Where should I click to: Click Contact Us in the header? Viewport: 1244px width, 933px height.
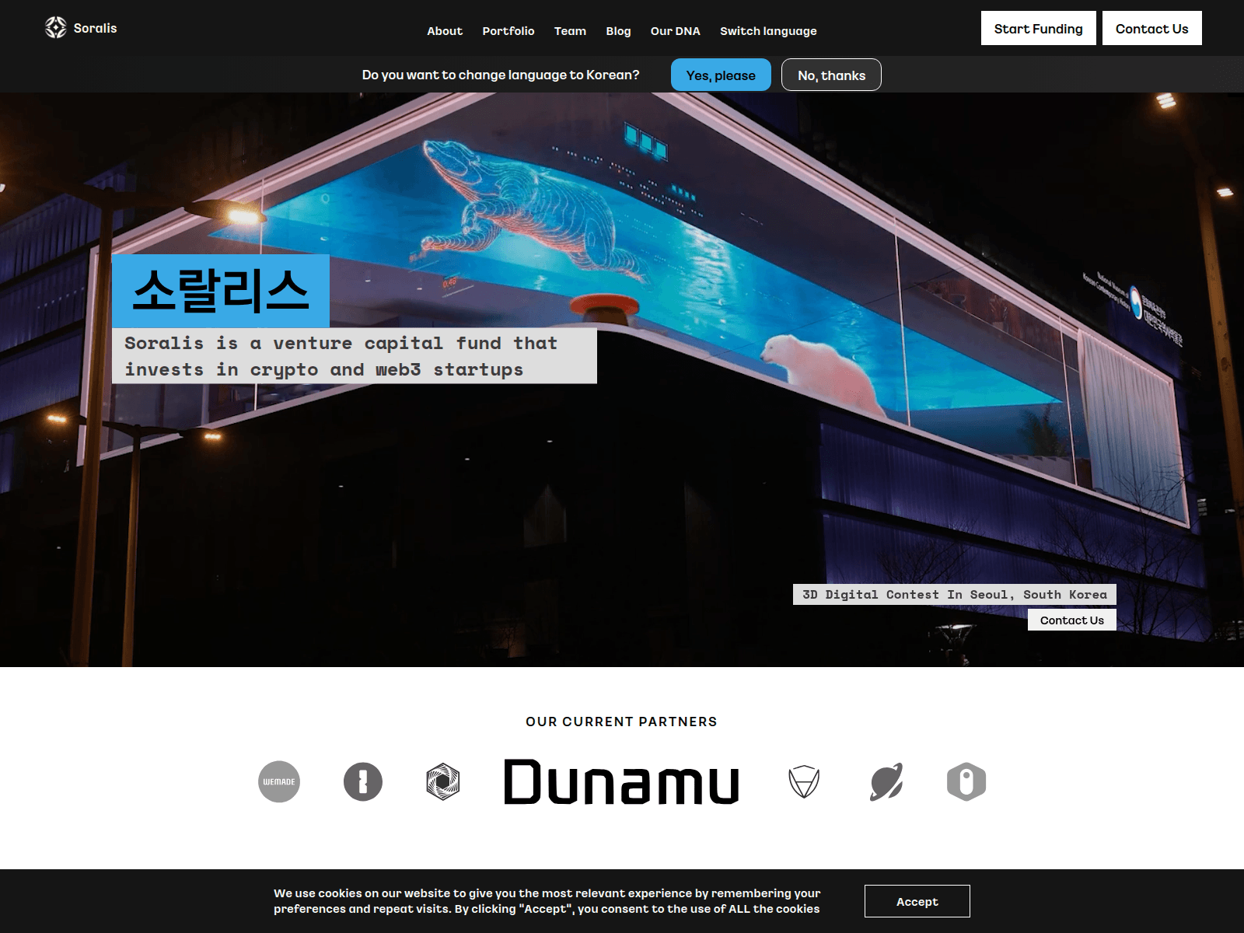point(1151,29)
